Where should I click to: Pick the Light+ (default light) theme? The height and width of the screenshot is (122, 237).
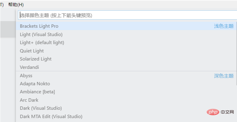pyautogui.click(x=42, y=43)
